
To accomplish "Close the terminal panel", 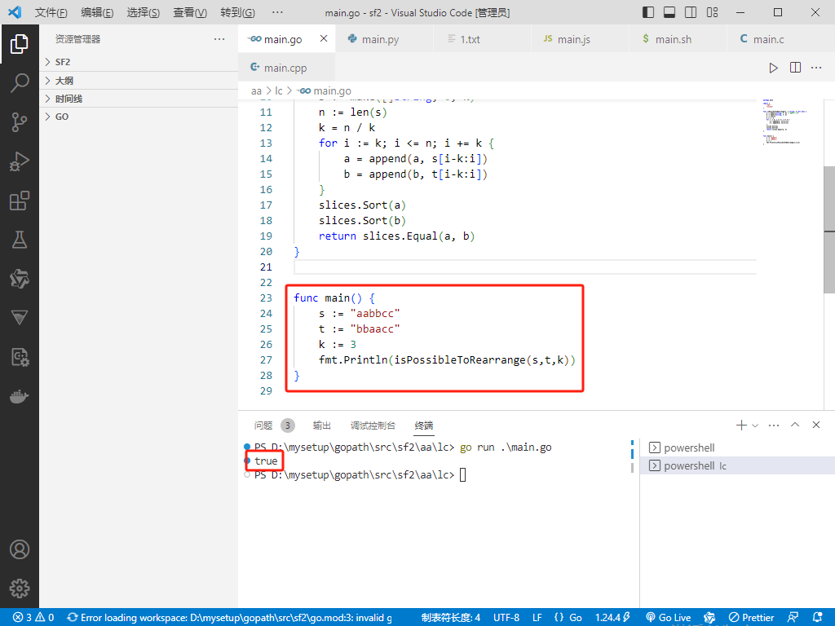I will [815, 425].
